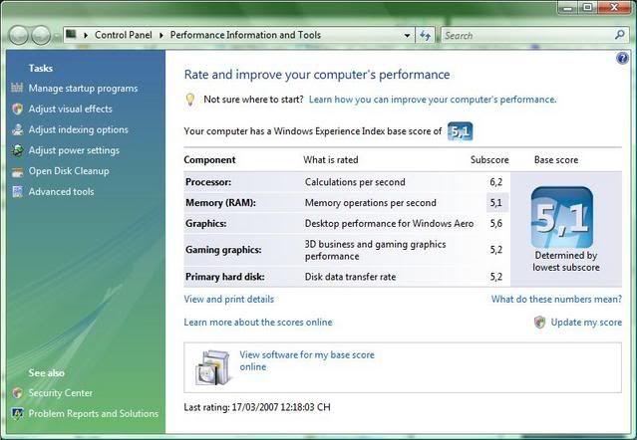Select the Gaming graphics row label
Viewport: 637px width, 440px height.
pos(223,250)
